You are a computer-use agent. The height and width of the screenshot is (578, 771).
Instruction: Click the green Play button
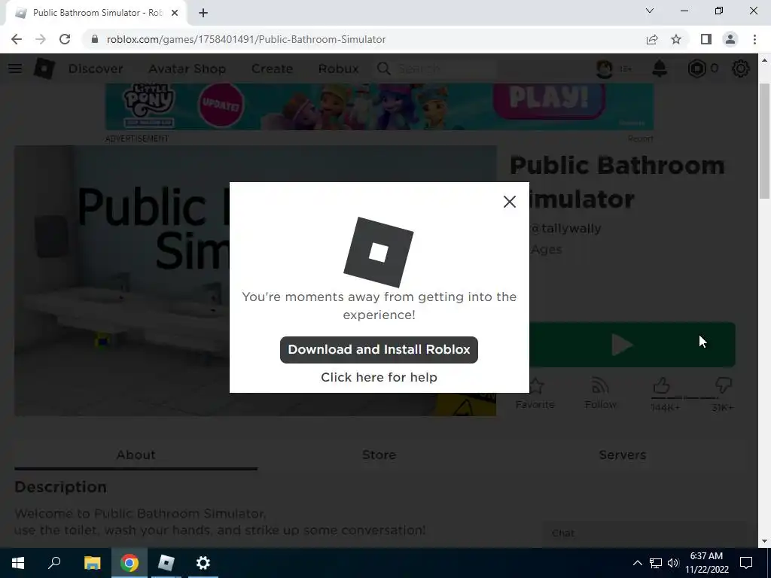[632, 345]
